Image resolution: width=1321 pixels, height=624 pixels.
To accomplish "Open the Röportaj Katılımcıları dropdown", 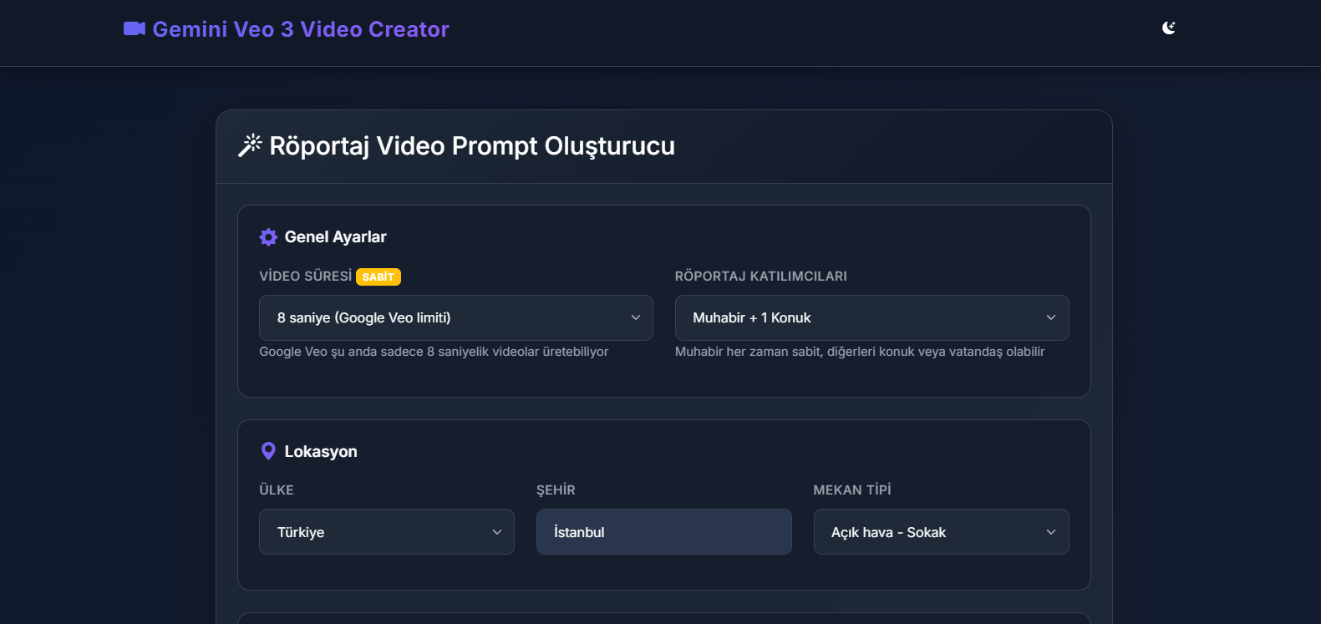I will pos(871,317).
